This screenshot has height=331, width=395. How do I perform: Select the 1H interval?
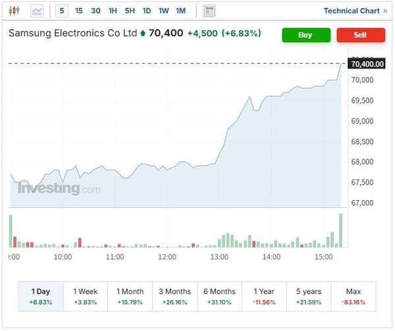(113, 11)
